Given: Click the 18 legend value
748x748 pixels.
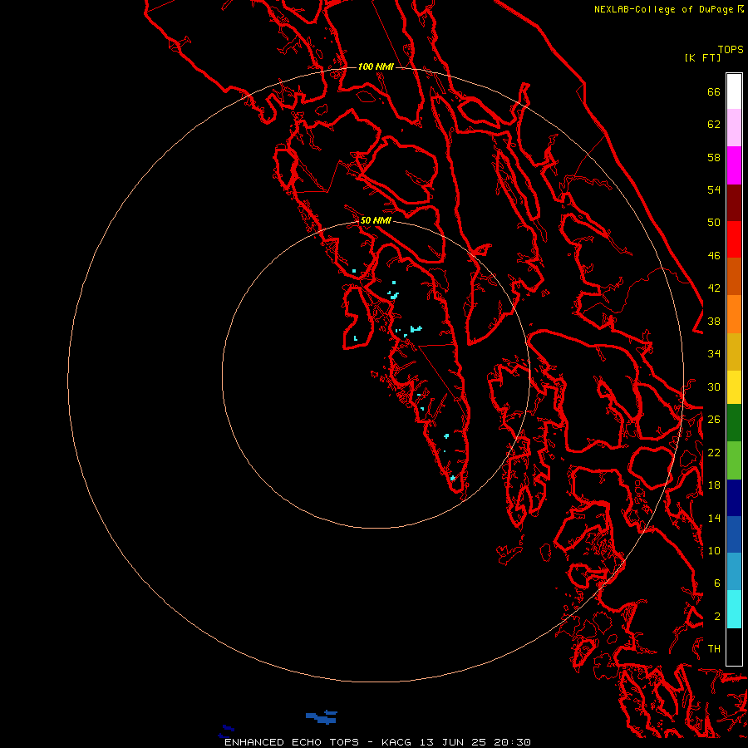Looking at the screenshot, I should click(714, 485).
